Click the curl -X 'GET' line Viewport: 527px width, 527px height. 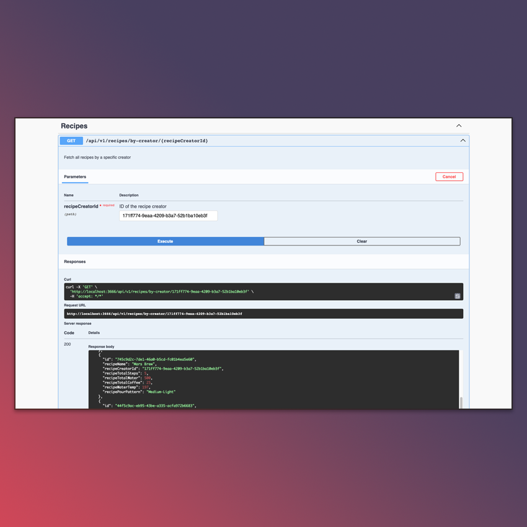click(x=81, y=287)
